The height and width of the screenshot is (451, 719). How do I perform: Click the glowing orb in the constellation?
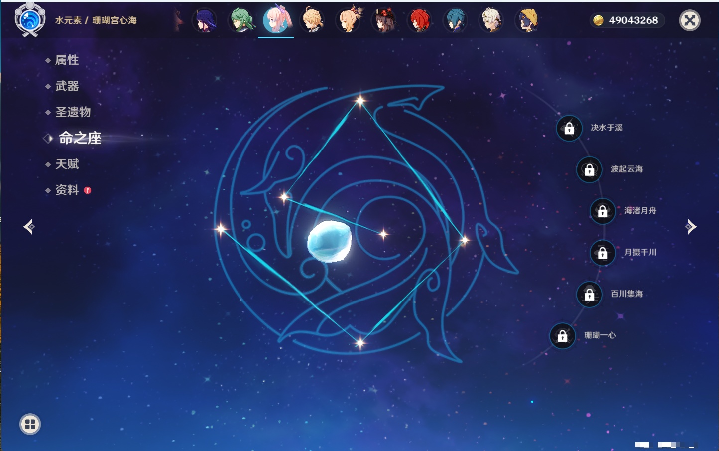click(329, 241)
